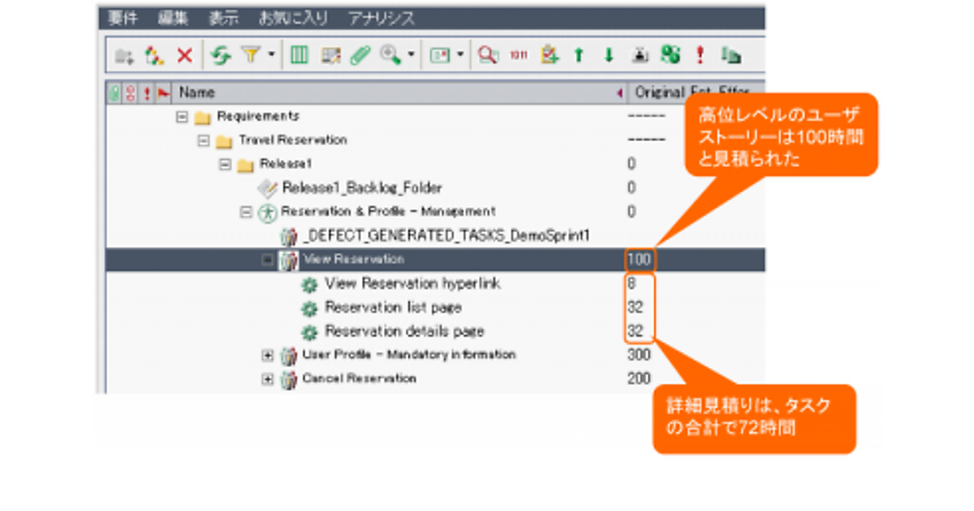Click the 300 effort value
Image resolution: width=974 pixels, height=511 pixels.
click(x=639, y=355)
